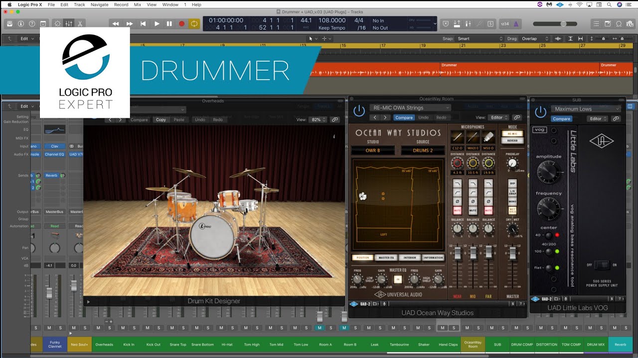Open the Window menu

coord(170,4)
